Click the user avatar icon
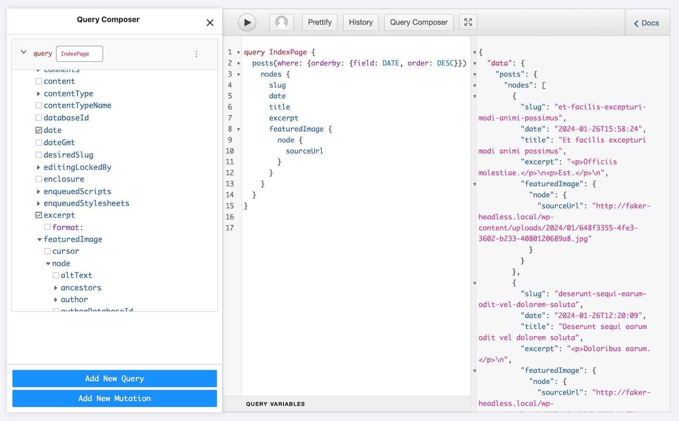This screenshot has height=421, width=679. (x=281, y=22)
